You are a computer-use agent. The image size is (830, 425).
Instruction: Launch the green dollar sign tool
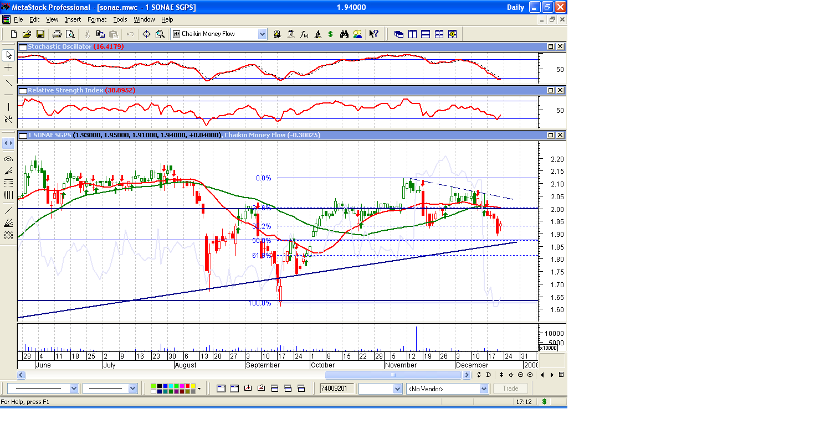point(331,34)
